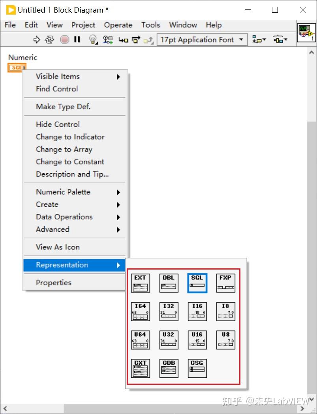
Task: Select the highlighted SGL representation
Action: (197, 283)
